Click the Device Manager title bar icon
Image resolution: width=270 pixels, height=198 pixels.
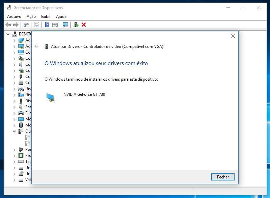(9, 7)
